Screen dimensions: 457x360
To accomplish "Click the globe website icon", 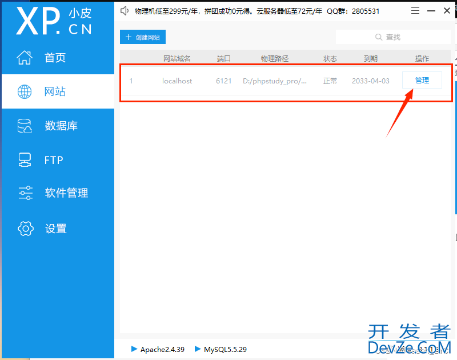I will 25,92.
